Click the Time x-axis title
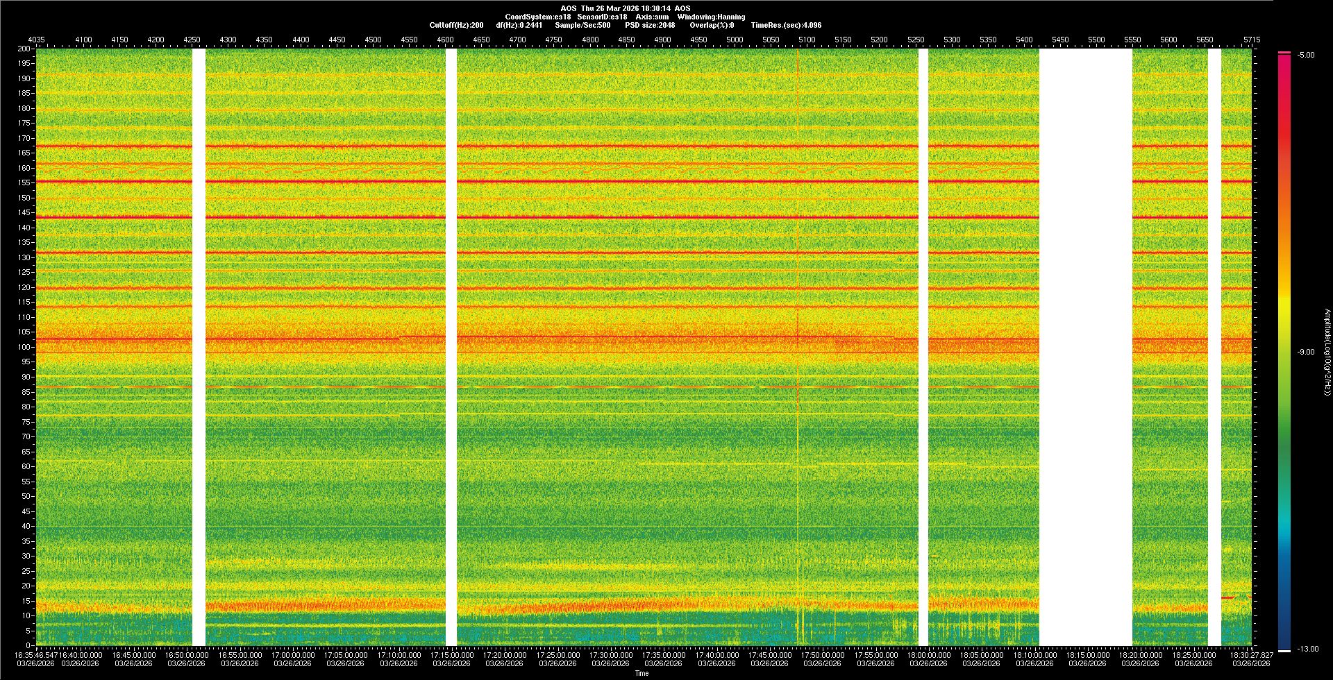 tap(642, 673)
